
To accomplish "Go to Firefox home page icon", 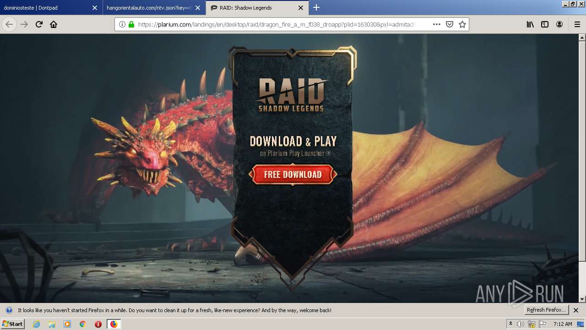I will 54,24.
